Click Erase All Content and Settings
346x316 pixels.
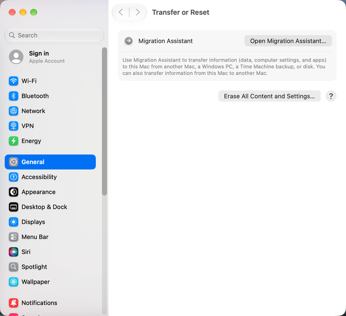[269, 96]
